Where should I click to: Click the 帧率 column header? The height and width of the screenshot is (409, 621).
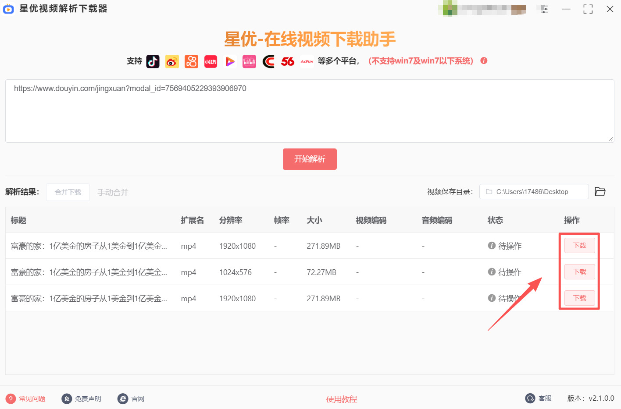(x=282, y=220)
